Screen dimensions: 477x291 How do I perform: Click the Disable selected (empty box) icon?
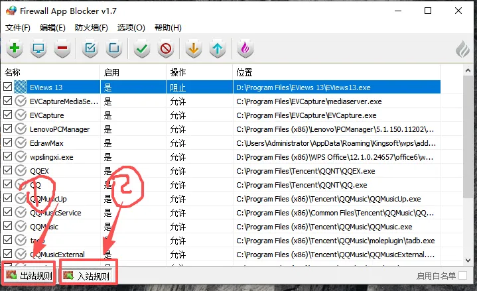[x=114, y=48]
